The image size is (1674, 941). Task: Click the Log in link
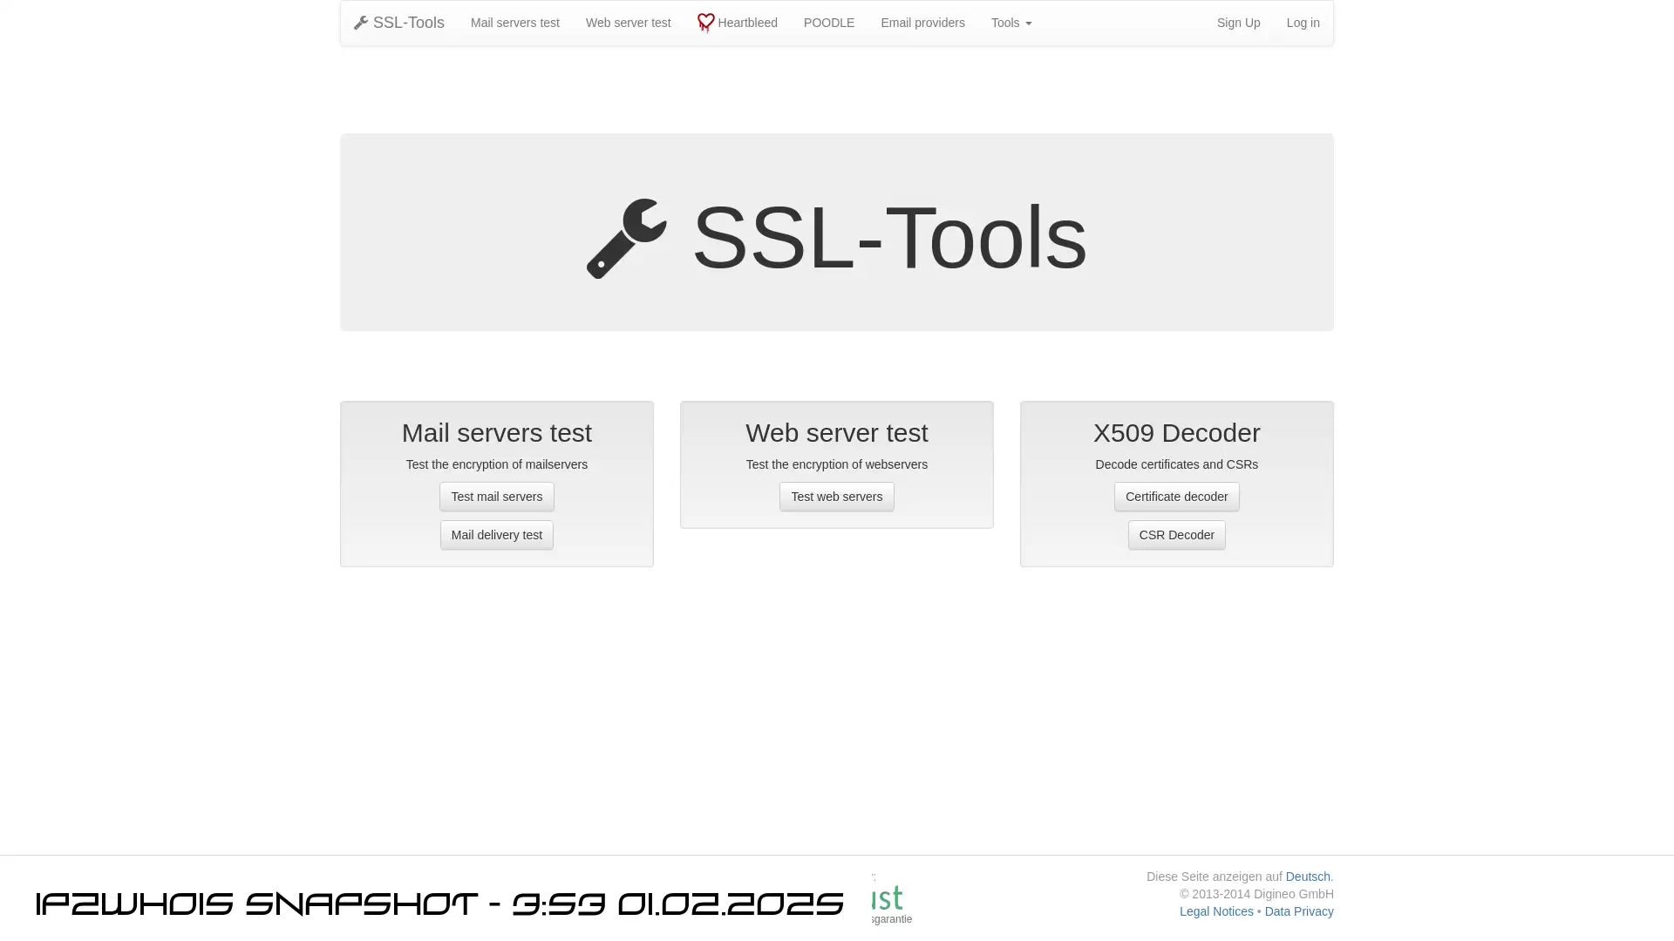(1303, 23)
